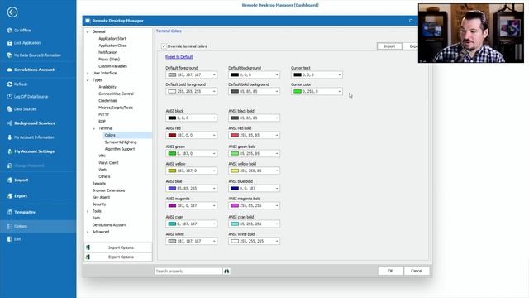Click the Export icon in sidebar

click(9, 196)
